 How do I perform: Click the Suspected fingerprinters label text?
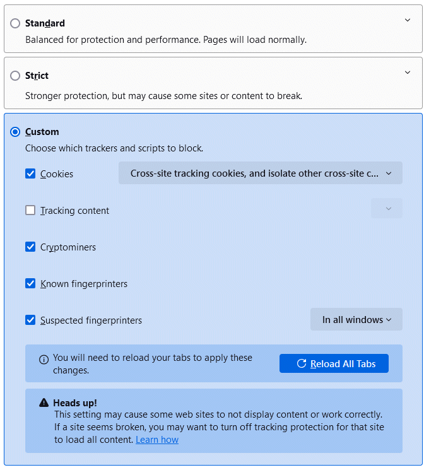click(91, 320)
